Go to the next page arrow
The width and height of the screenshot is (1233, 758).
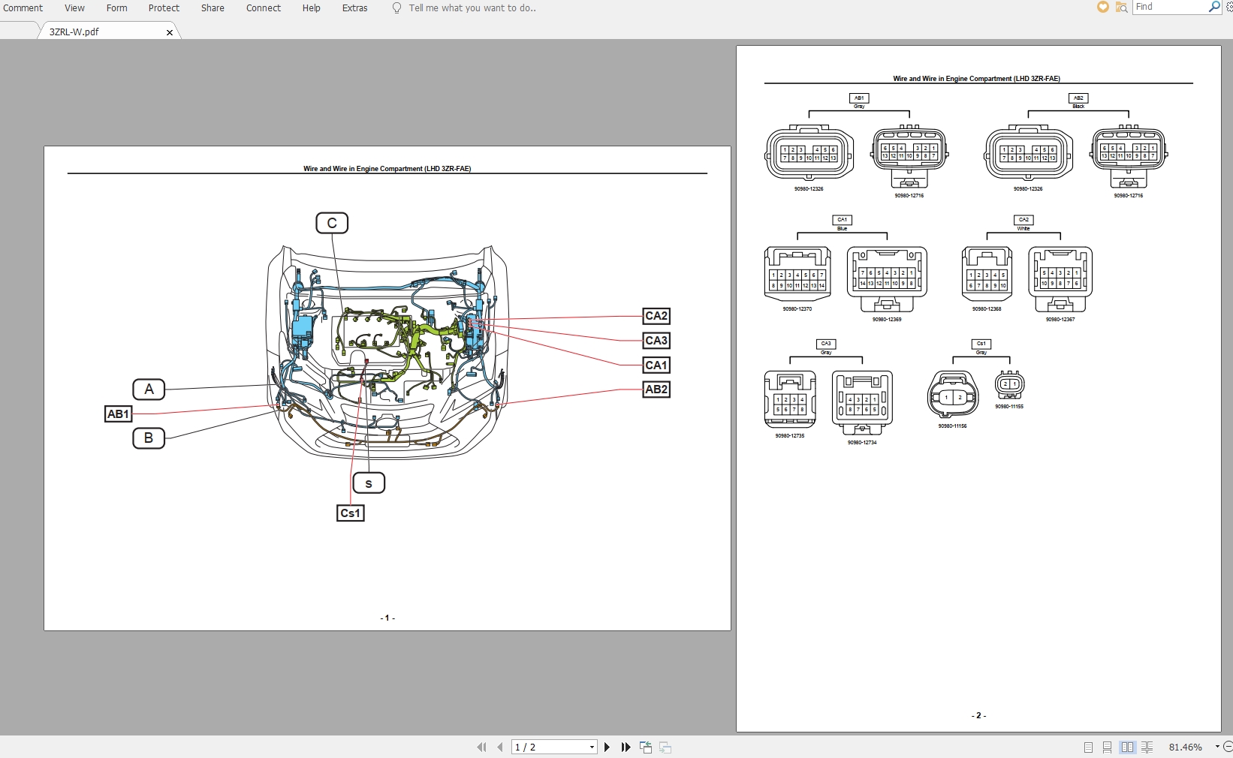(607, 747)
